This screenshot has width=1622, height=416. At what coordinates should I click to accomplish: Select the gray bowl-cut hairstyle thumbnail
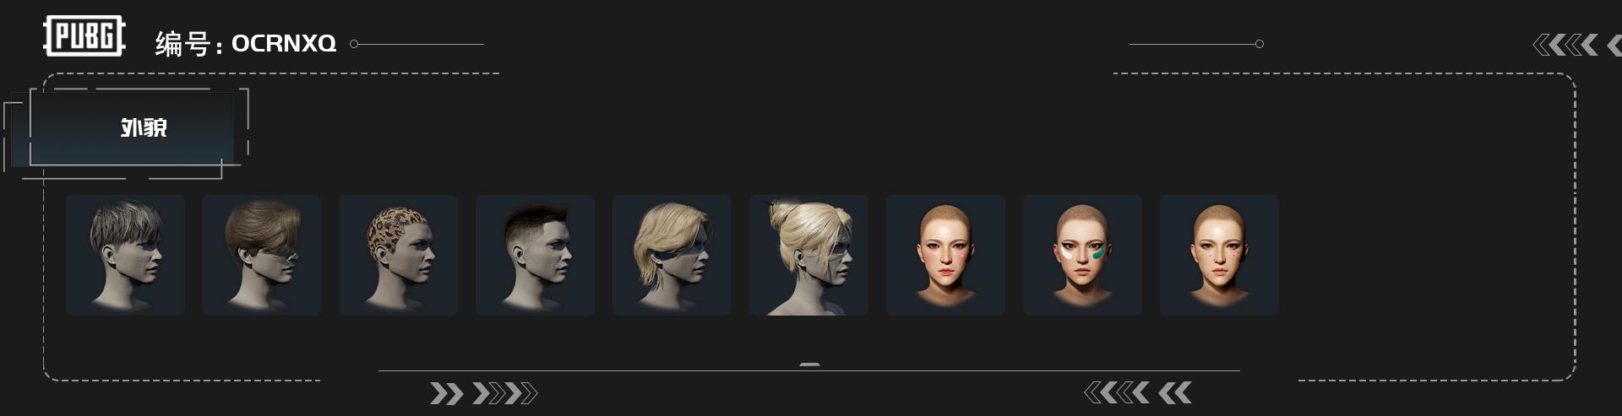tap(125, 255)
